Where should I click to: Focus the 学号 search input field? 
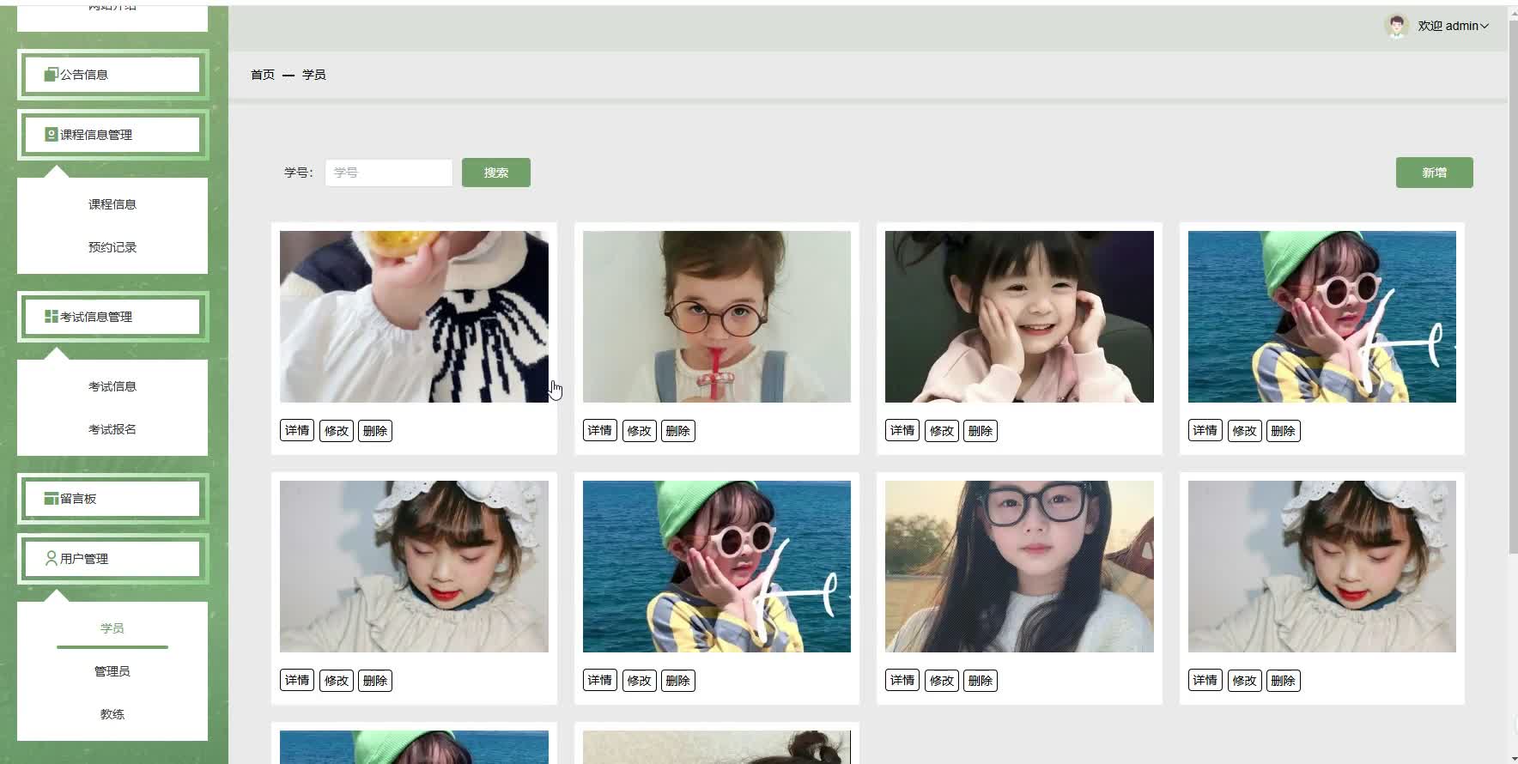(389, 173)
